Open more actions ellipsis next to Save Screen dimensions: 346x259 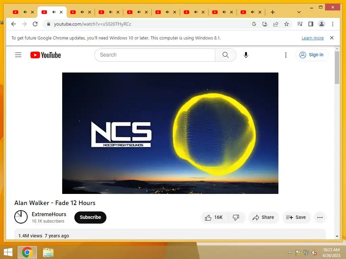[x=320, y=218]
